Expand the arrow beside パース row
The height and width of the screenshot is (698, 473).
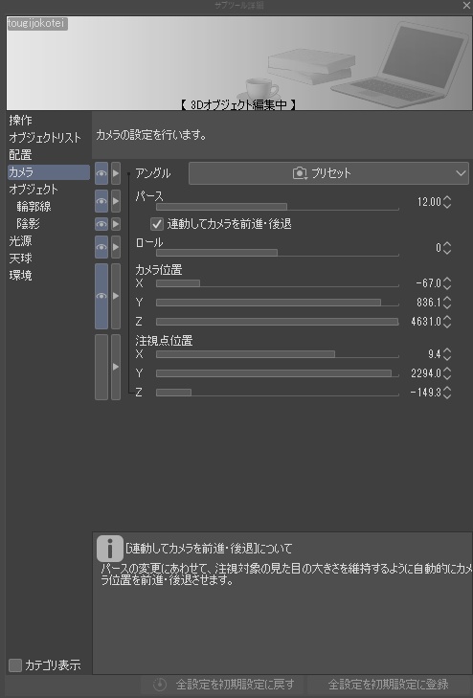tap(116, 201)
